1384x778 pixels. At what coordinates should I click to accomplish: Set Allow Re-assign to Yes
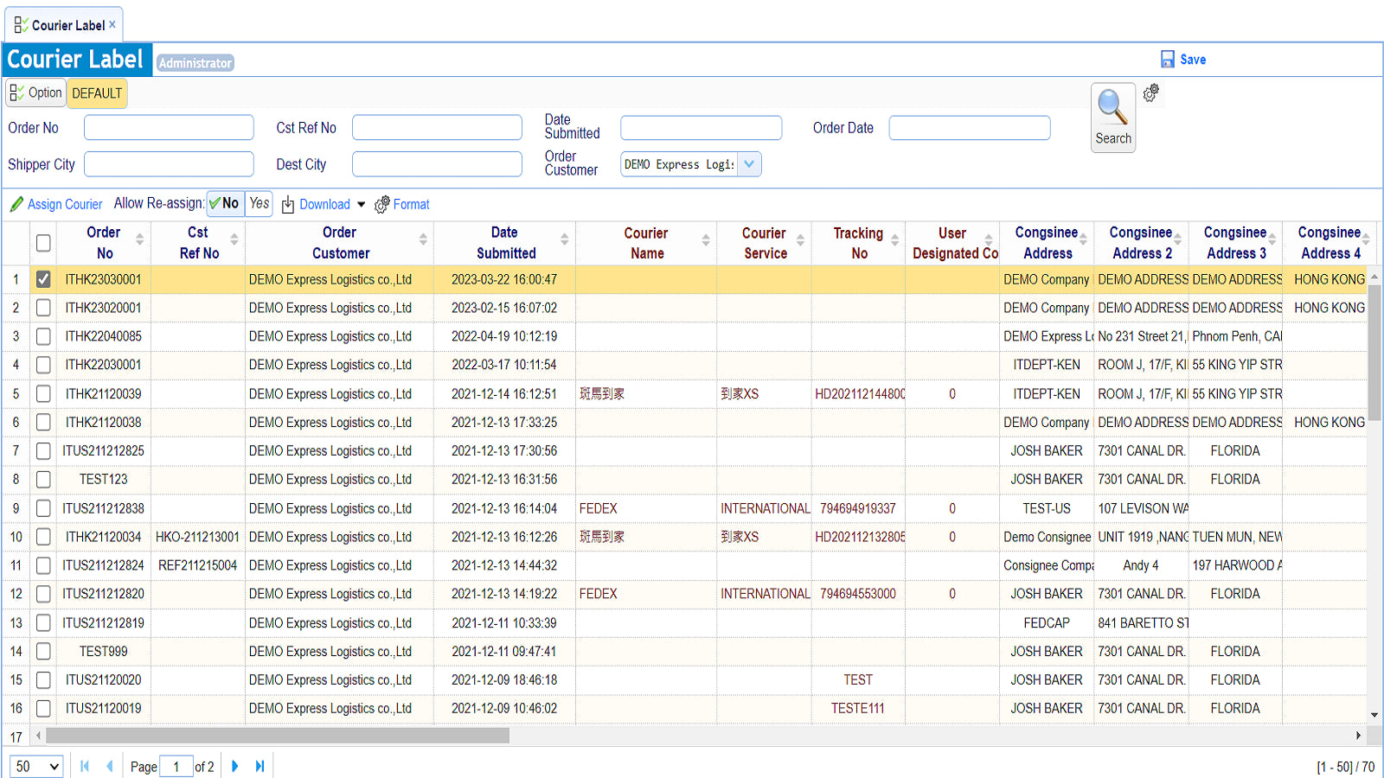click(x=259, y=203)
